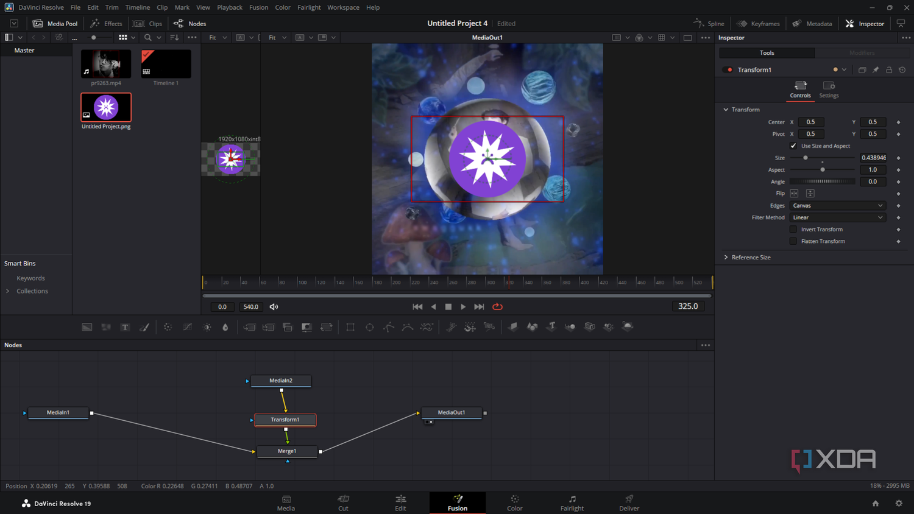Add a Paint node from the toolbar

pos(144,327)
